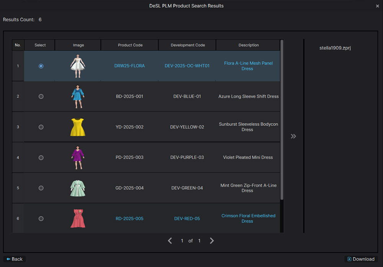
Task: Choose the radio button for RD-2025-005
Action: [x=41, y=218]
